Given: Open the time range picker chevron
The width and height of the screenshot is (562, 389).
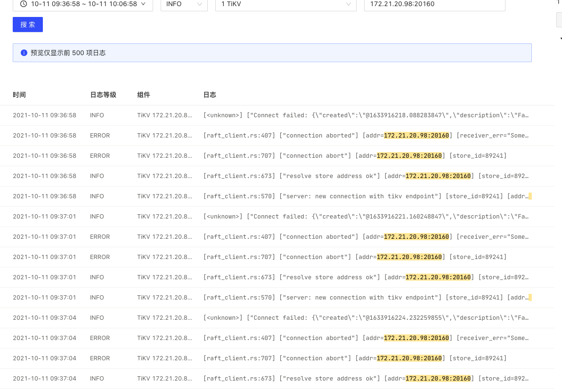Looking at the screenshot, I should coord(143,4).
